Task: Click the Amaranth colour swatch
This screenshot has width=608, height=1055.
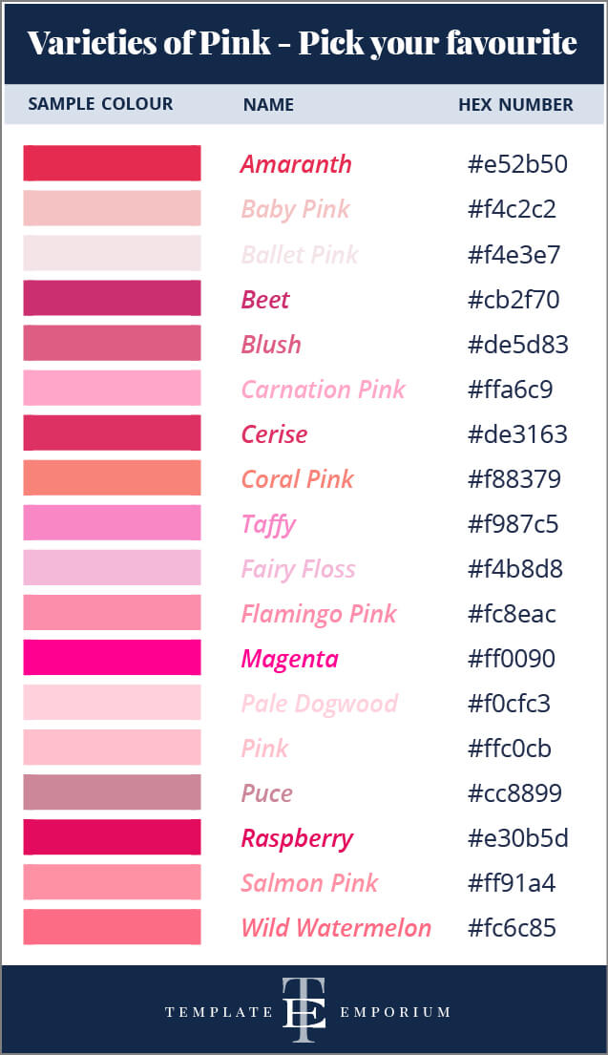Action: (112, 163)
